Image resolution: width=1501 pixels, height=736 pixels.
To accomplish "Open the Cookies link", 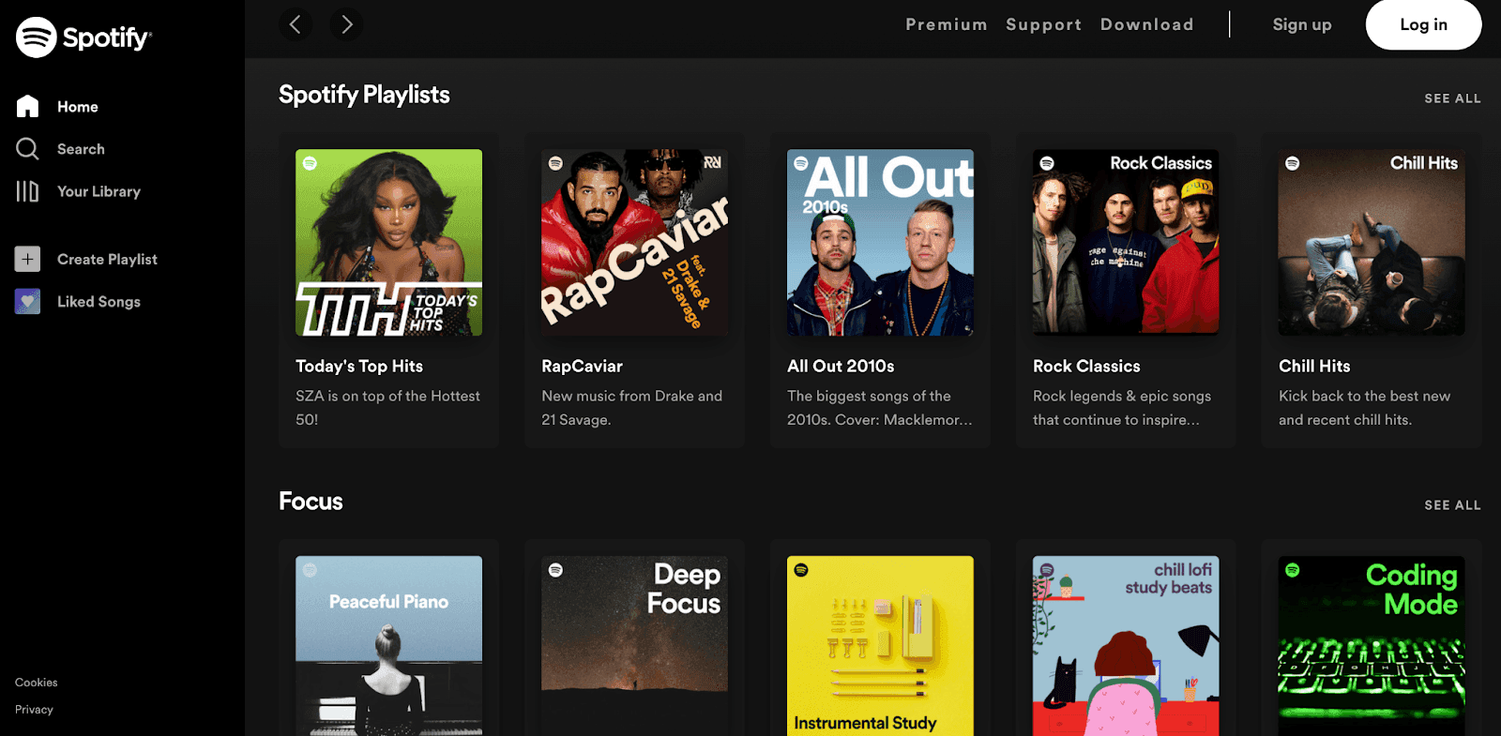I will 37,683.
